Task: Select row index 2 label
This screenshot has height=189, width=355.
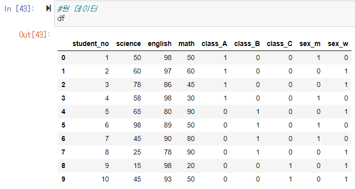Action: point(63,85)
